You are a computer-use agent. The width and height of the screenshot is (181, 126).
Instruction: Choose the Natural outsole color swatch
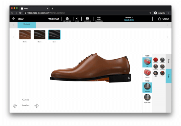click(25, 35)
